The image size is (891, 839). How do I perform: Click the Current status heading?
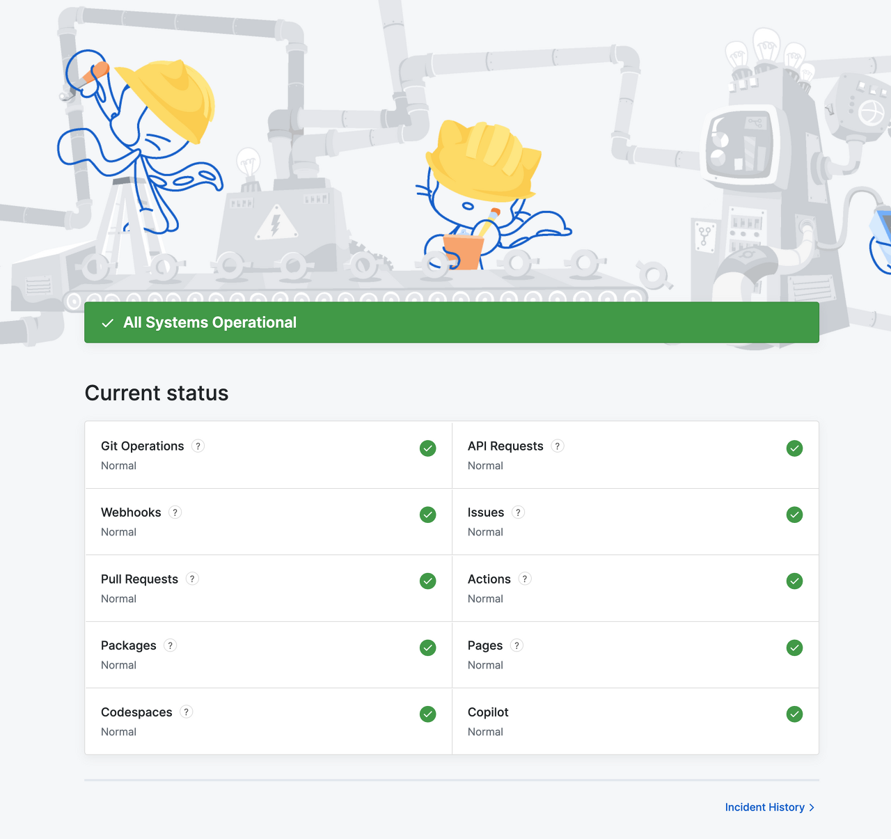pos(157,393)
